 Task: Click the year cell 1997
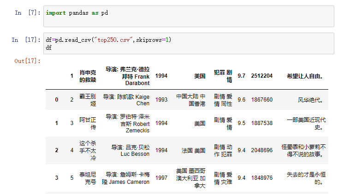161,178
